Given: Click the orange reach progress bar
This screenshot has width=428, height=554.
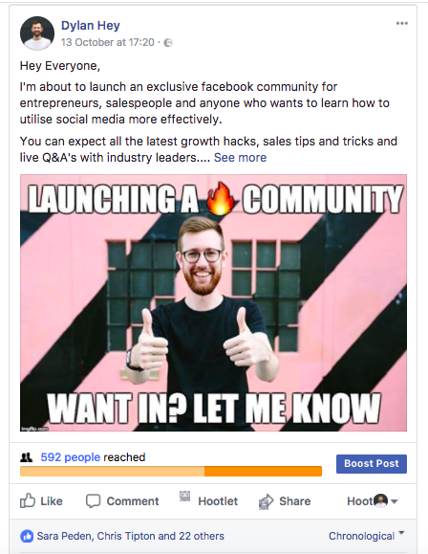Looking at the screenshot, I should 171,471.
